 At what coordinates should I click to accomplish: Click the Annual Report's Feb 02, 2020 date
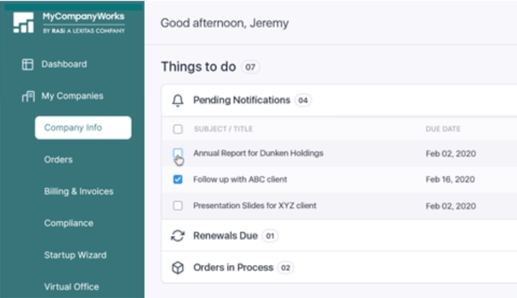pos(450,154)
